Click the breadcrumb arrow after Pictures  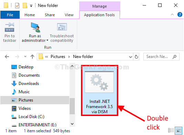(69, 57)
